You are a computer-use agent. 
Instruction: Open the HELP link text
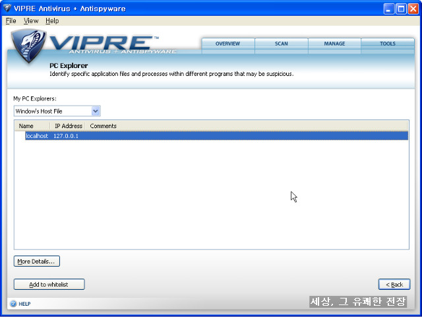pos(24,304)
